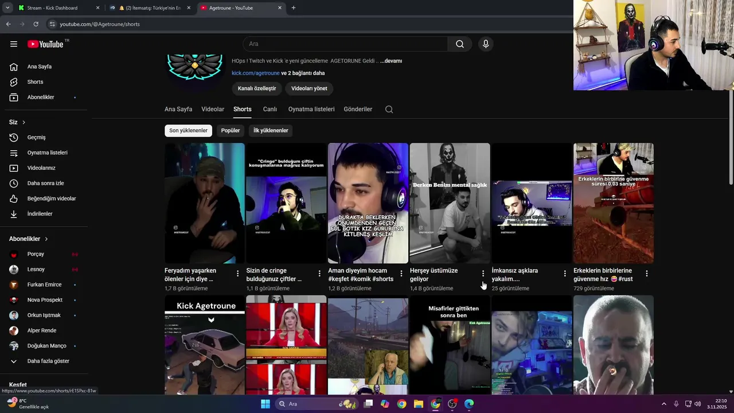
Task: Start voice search with the microphone
Action: point(486,44)
